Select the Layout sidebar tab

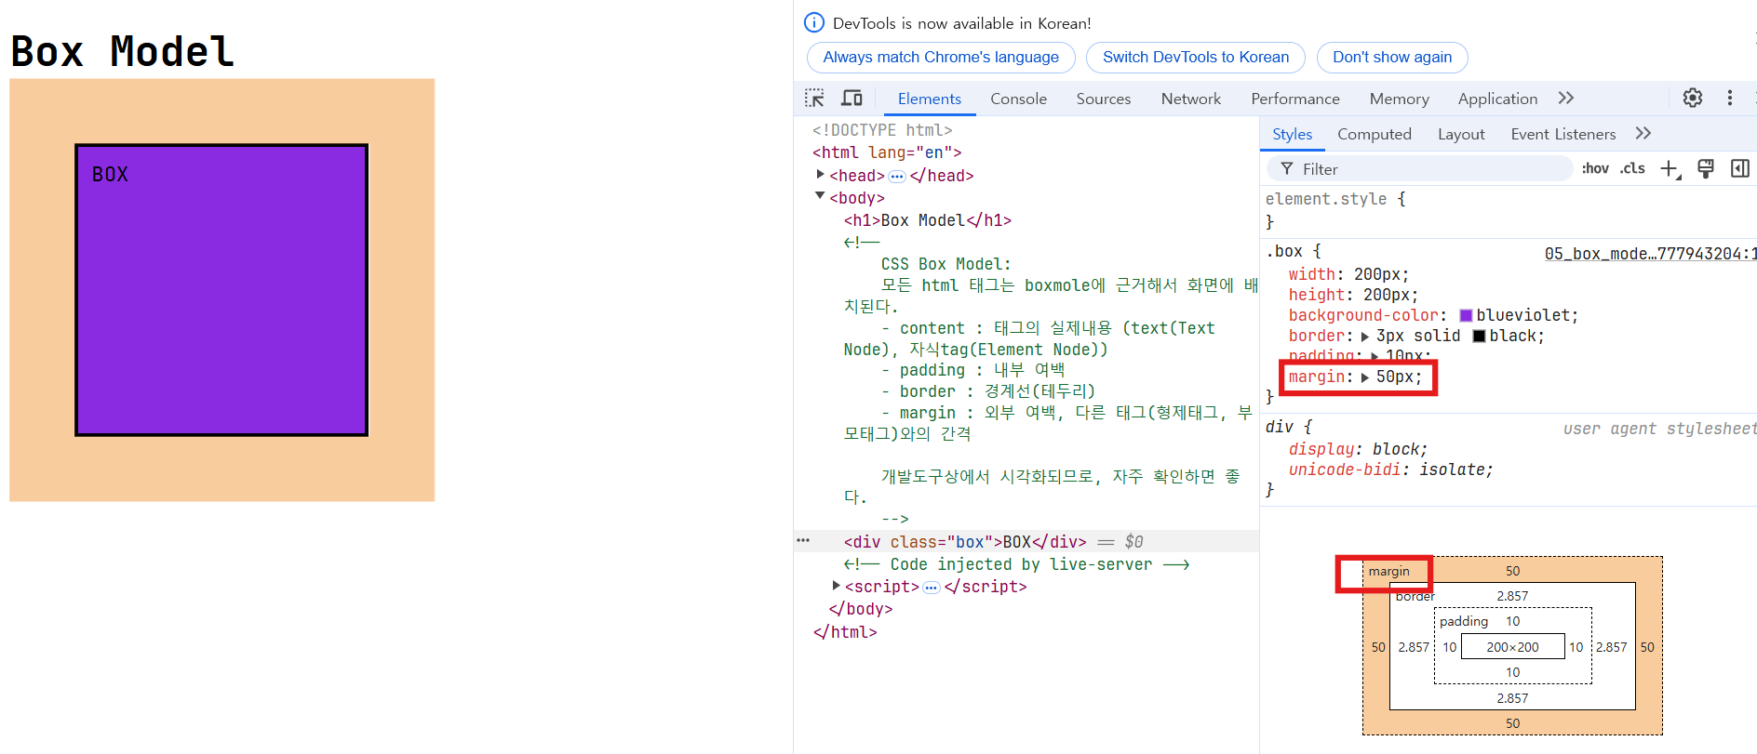point(1461,134)
